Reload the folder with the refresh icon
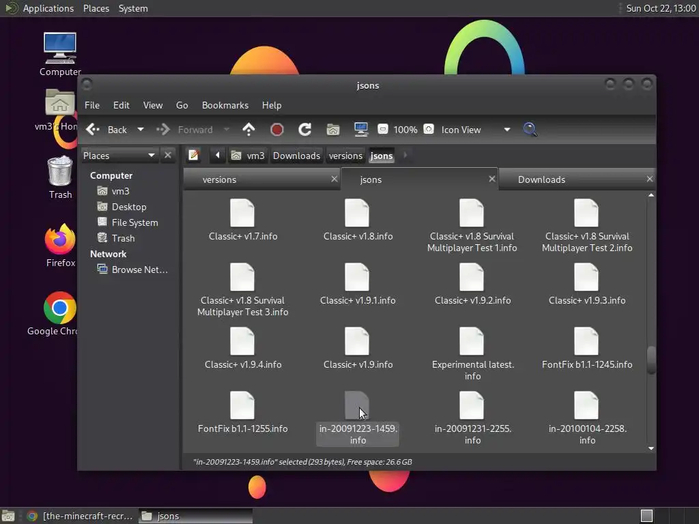 click(305, 130)
